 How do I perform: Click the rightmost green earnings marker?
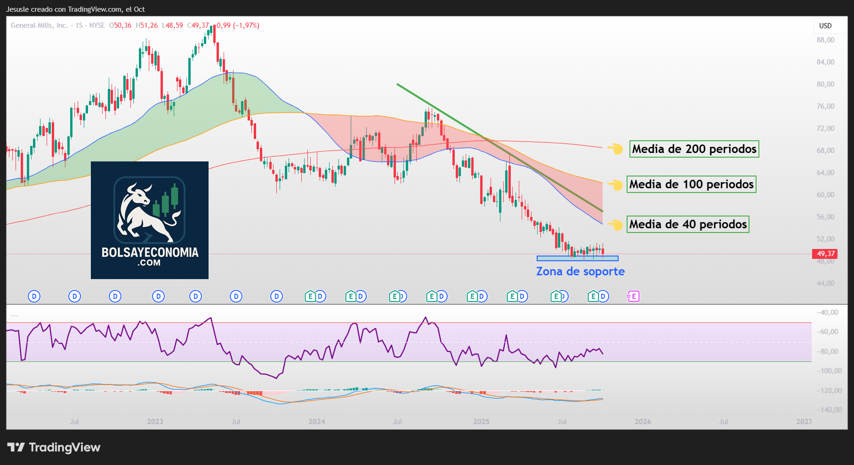[x=593, y=296]
